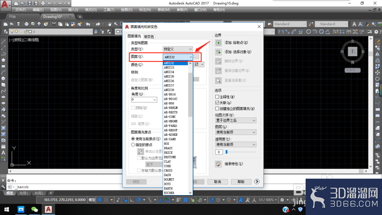
Task: Click the 模型 model space status button
Action: click(92, 200)
